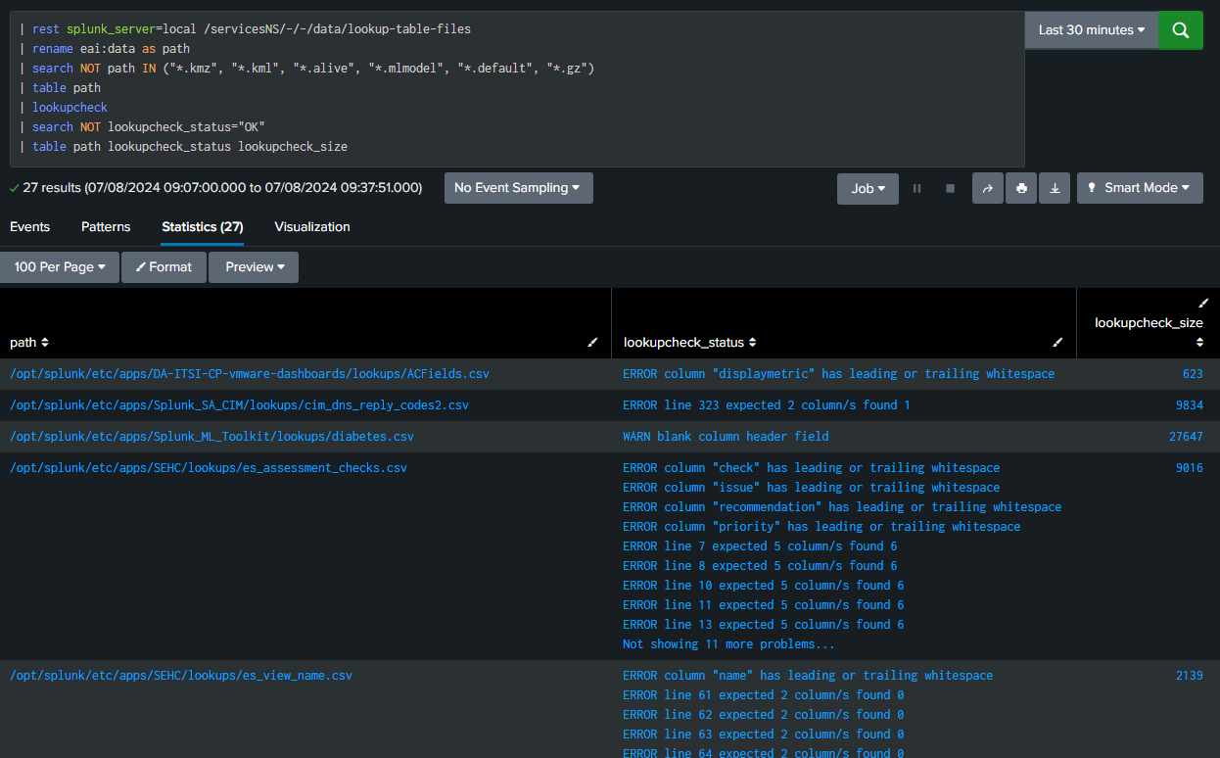Click "ERROR line 323 expected 2 column/s" status
The image size is (1220, 758).
coord(767,405)
